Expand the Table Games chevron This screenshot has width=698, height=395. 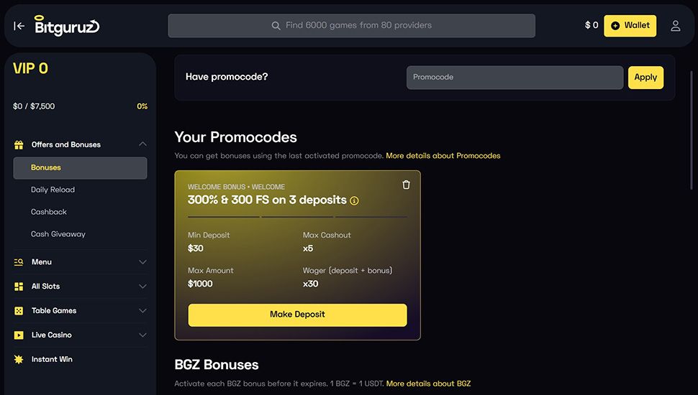(x=142, y=310)
